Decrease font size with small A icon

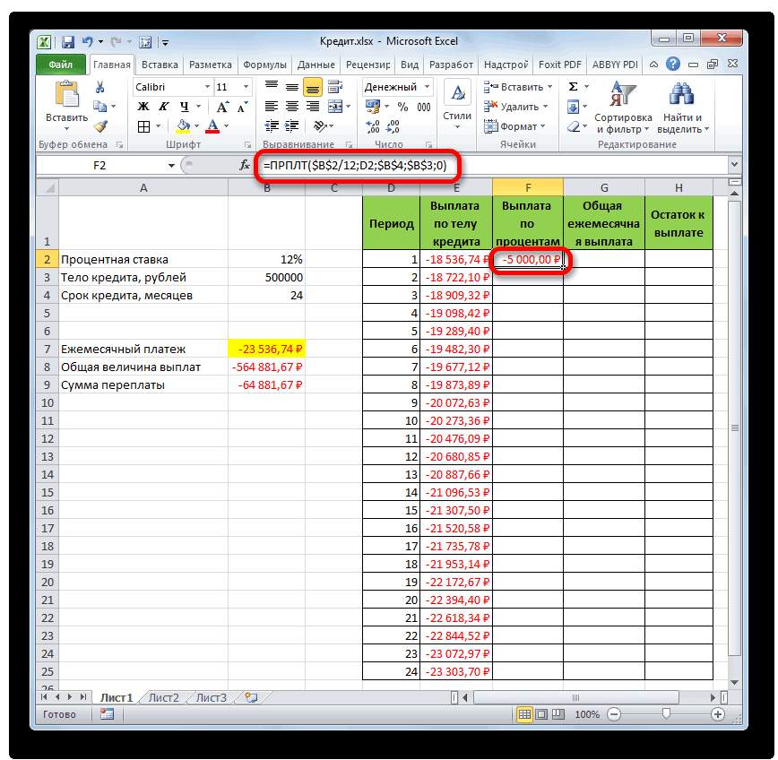(x=242, y=107)
